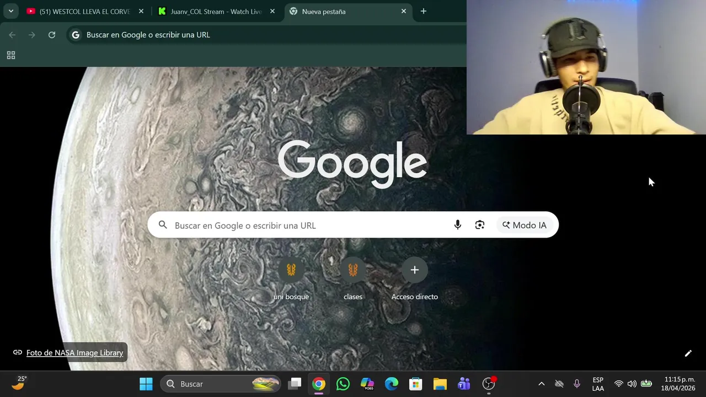706x397 pixels.
Task: Start voice search with the microphone icon
Action: click(x=457, y=225)
